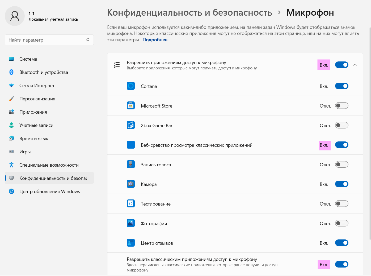The height and width of the screenshot is (276, 371).
Task: Click the Фотографии app icon
Action: 130,223
